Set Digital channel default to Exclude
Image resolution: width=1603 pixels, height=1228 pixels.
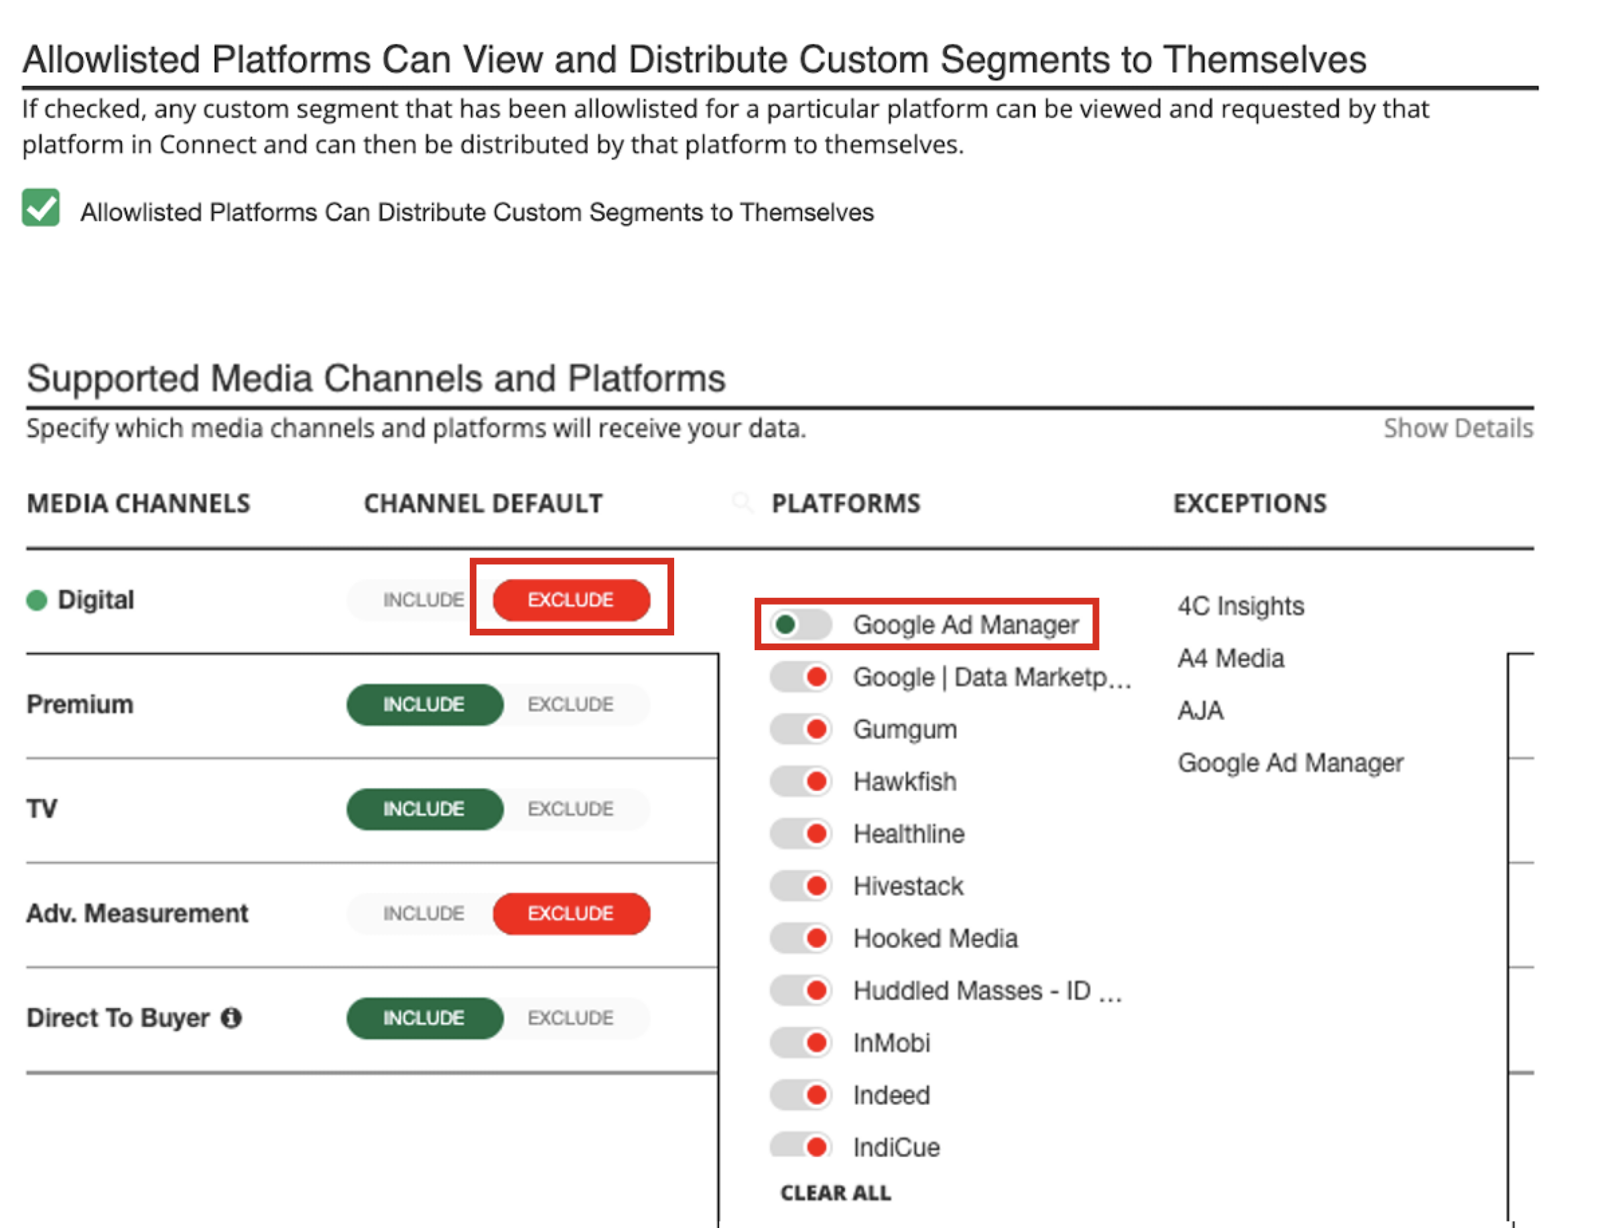570,600
